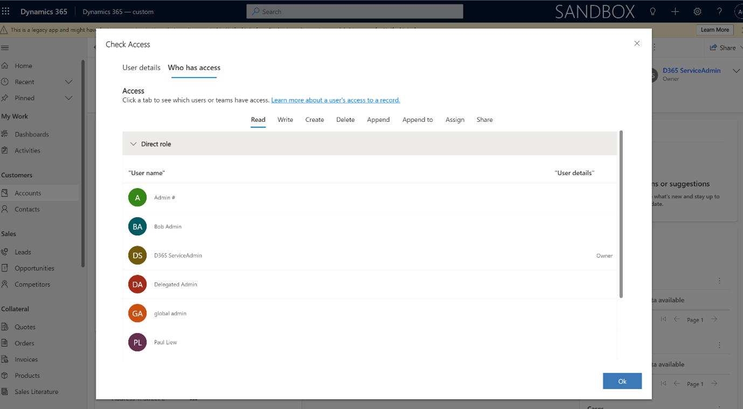The width and height of the screenshot is (743, 409).
Task: Open the settings gear icon
Action: (x=697, y=11)
